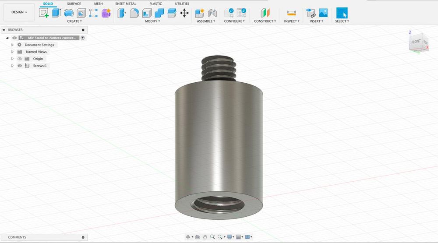
Task: Activate the Select tool
Action: pyautogui.click(x=342, y=13)
